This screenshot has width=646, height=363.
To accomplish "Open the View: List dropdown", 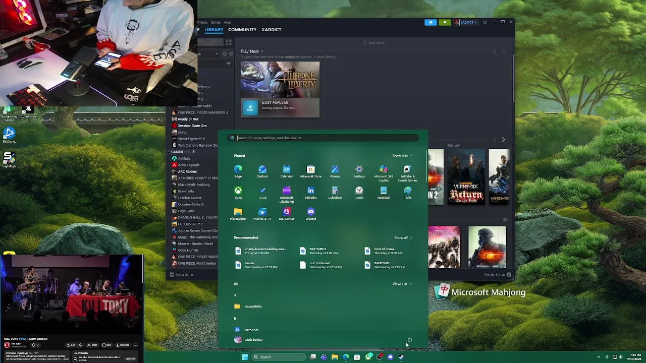I will pyautogui.click(x=402, y=284).
